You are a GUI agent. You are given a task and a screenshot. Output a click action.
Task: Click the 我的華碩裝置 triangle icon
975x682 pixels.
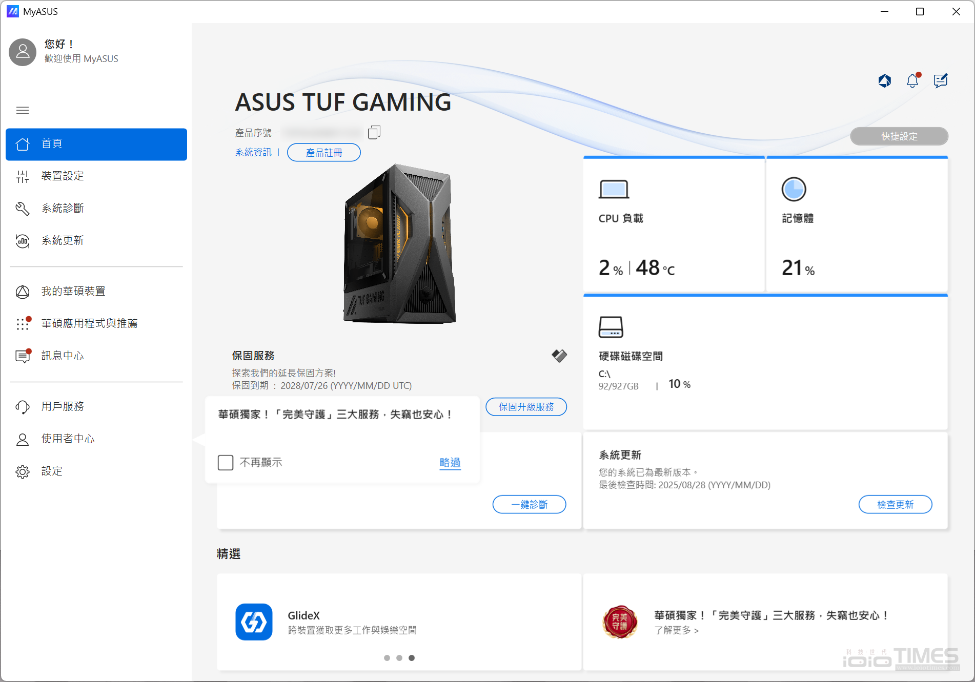23,292
